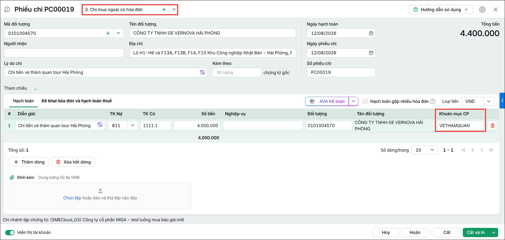The height and width of the screenshot is (240, 505).
Task: Click the Người nhận input field
Action: 64,53
